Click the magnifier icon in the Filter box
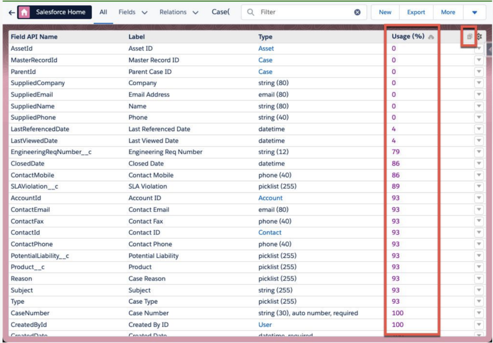The image size is (493, 343). pos(250,13)
